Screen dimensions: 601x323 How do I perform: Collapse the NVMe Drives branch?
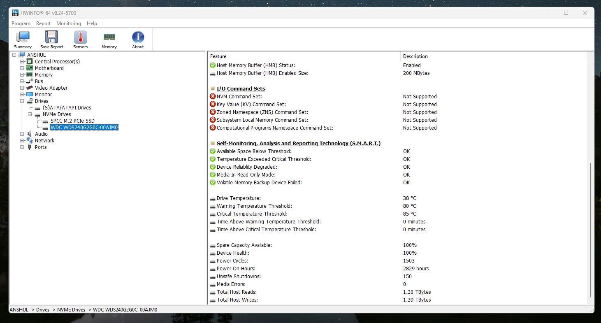coord(30,114)
